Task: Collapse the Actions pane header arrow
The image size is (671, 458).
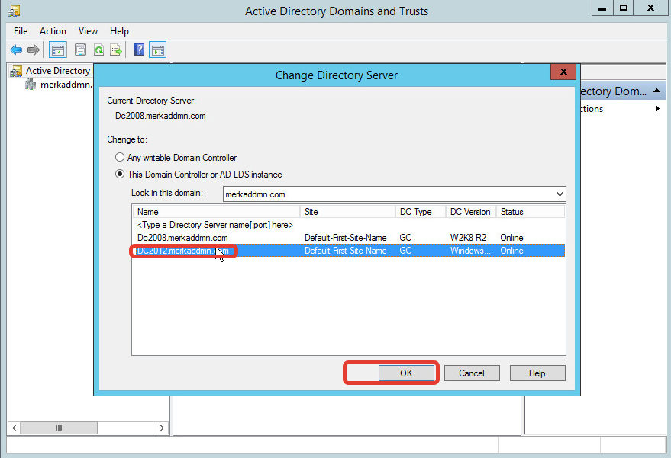Action: (x=656, y=91)
